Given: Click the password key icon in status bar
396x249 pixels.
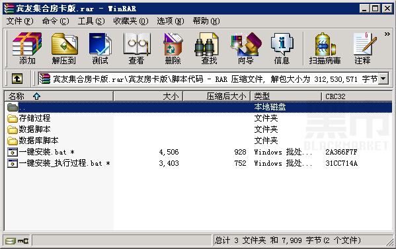Looking at the screenshot, I should pos(23,241).
